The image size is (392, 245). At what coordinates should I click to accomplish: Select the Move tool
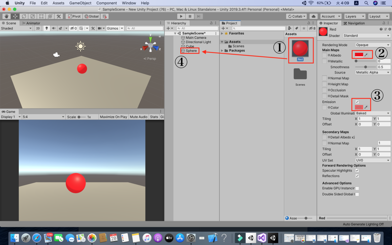coord(15,16)
